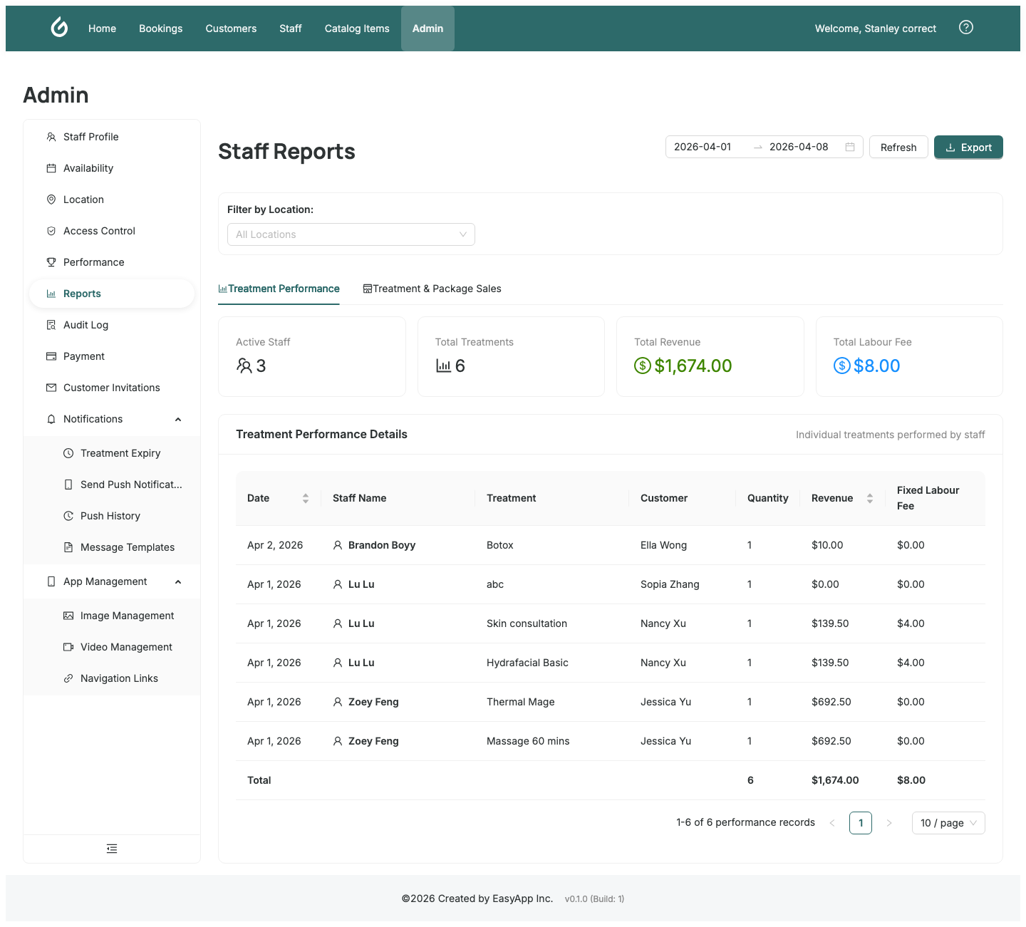Open Message Templates in the sidebar

(x=112, y=547)
